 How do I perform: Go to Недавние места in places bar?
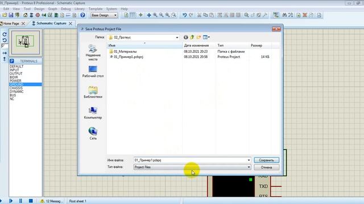(x=93, y=53)
